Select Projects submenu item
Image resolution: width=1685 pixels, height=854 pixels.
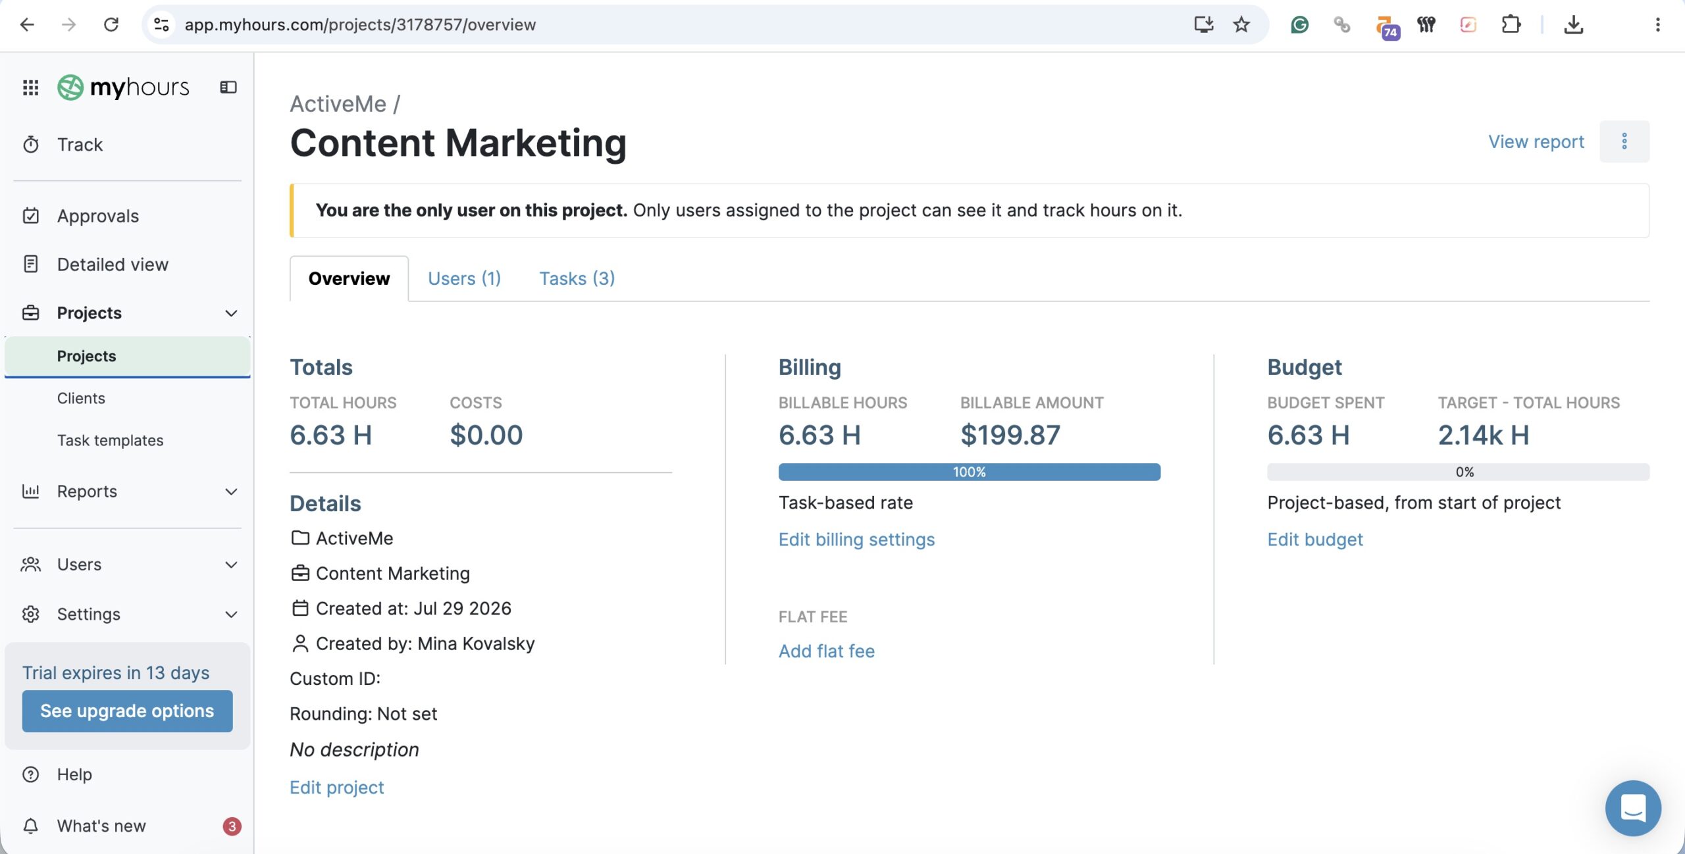(x=127, y=356)
